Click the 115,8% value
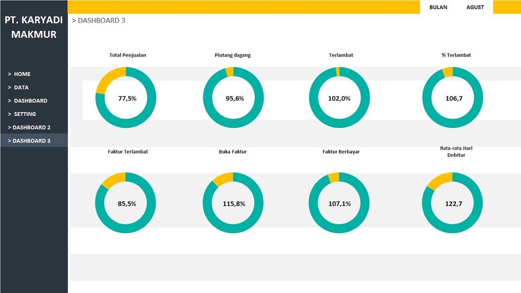521x293 pixels. click(x=234, y=204)
